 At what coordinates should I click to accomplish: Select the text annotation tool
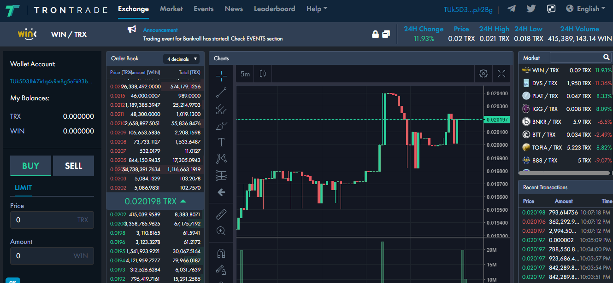tap(221, 142)
